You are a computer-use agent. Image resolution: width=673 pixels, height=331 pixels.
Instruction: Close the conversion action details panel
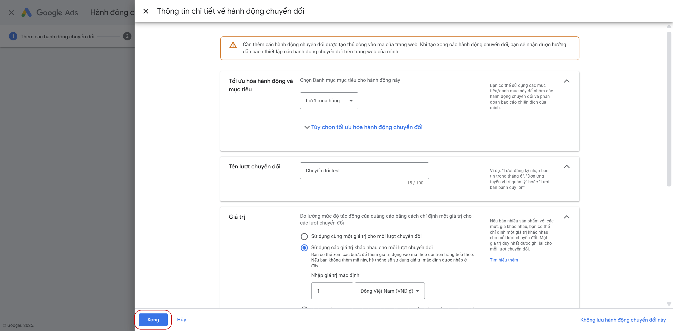pyautogui.click(x=146, y=11)
